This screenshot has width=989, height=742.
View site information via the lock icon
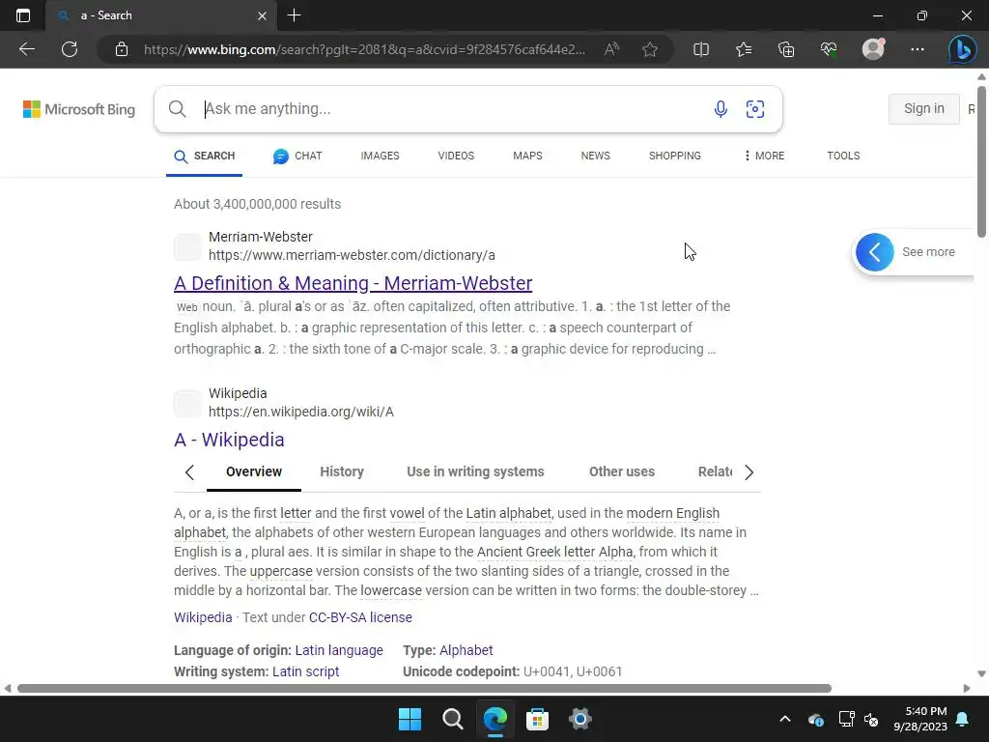(x=122, y=49)
